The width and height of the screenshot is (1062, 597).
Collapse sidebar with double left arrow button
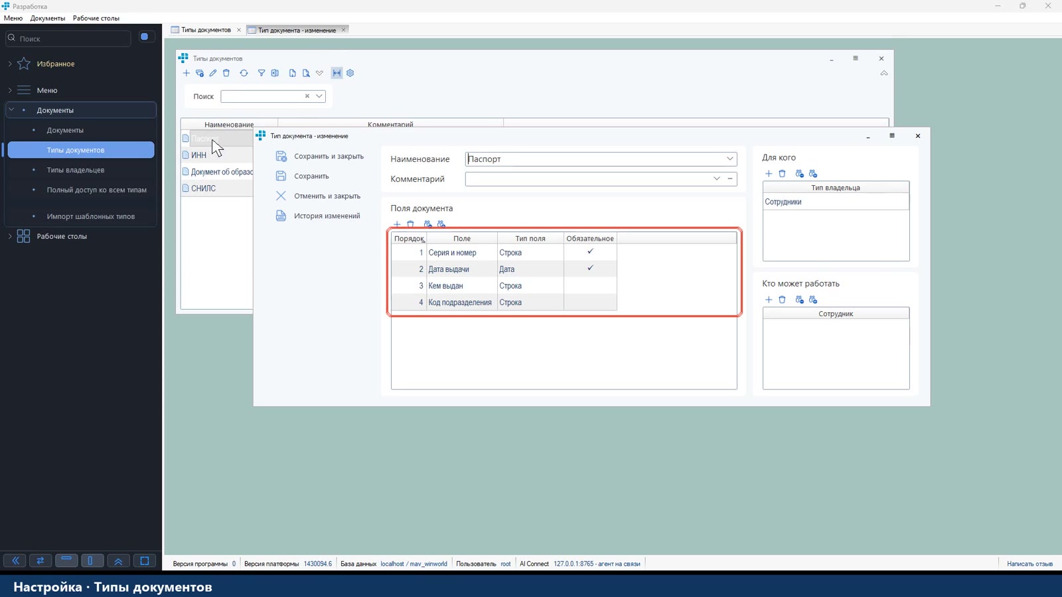pos(15,561)
